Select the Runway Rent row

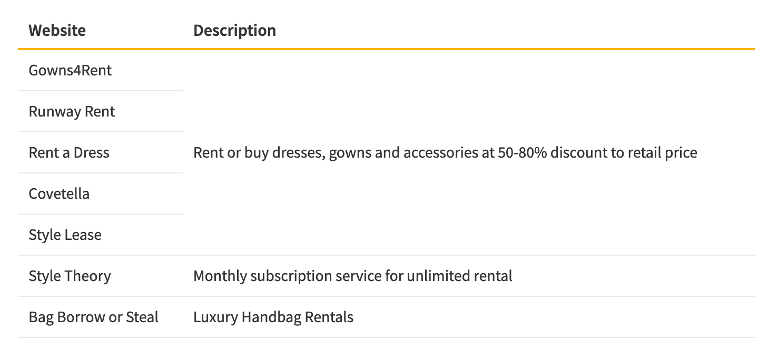tap(72, 112)
